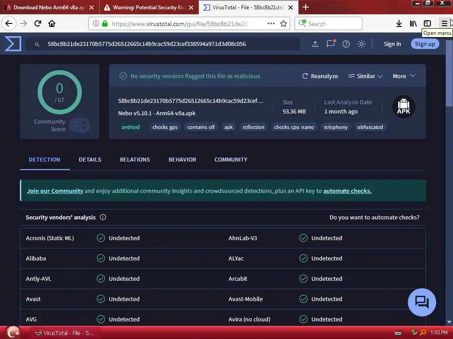
Task: Open the COMMUNITY tab
Action: click(x=231, y=160)
